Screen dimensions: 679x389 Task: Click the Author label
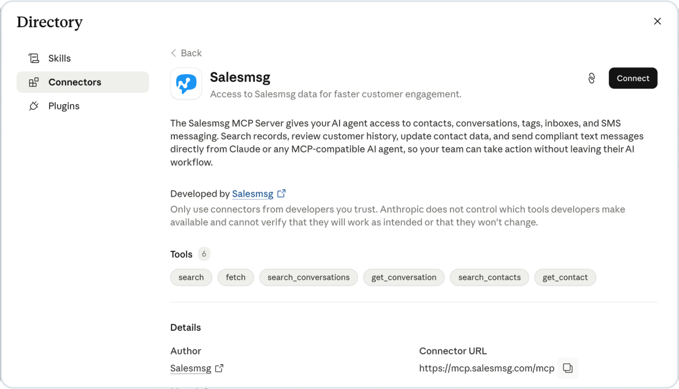click(185, 351)
